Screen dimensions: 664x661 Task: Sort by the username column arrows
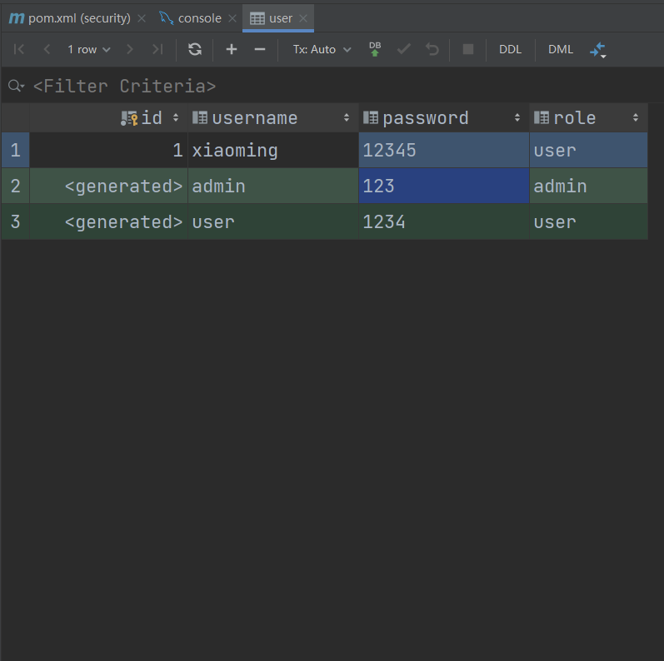tap(347, 118)
